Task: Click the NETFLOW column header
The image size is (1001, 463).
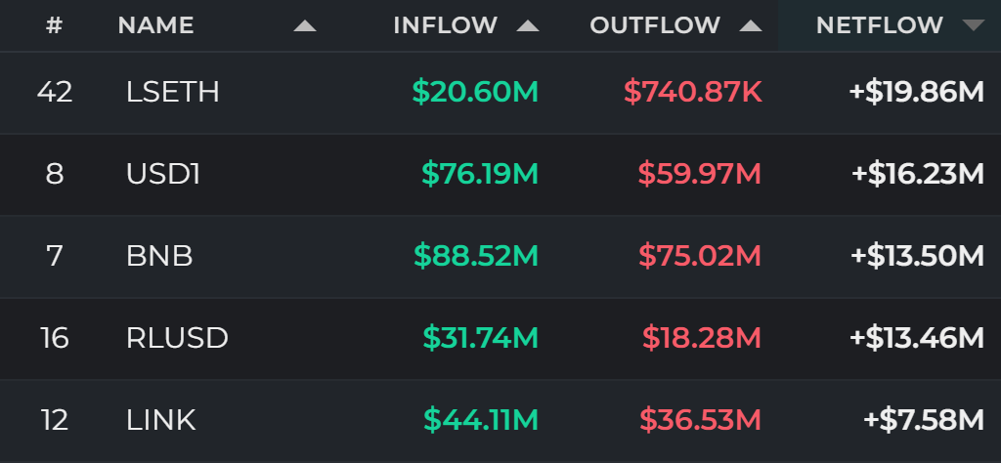Action: (x=880, y=25)
